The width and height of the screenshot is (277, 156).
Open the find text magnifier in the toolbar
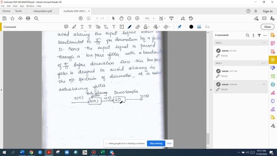pyautogui.click(x=36, y=18)
